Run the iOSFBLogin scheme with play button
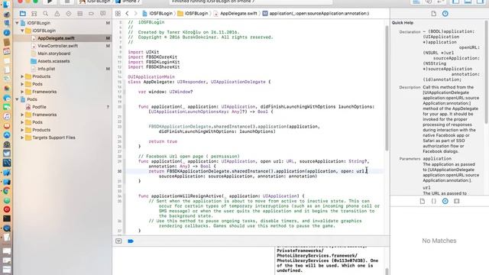489x275 pixels. point(50,2)
